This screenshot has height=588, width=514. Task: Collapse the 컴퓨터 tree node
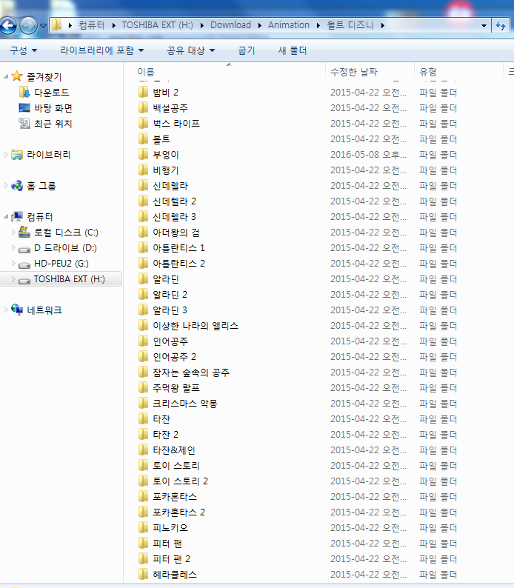tap(7, 217)
